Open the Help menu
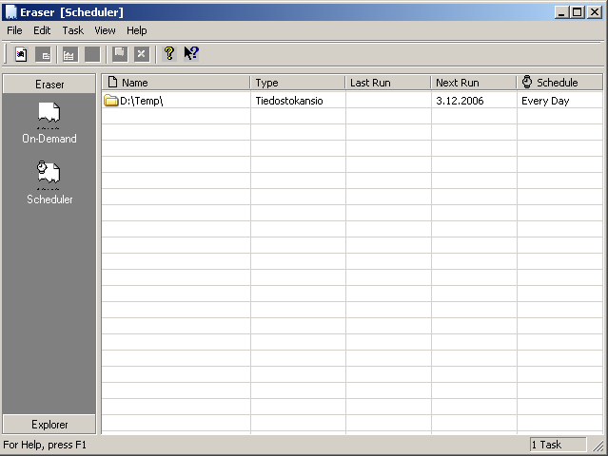 136,30
